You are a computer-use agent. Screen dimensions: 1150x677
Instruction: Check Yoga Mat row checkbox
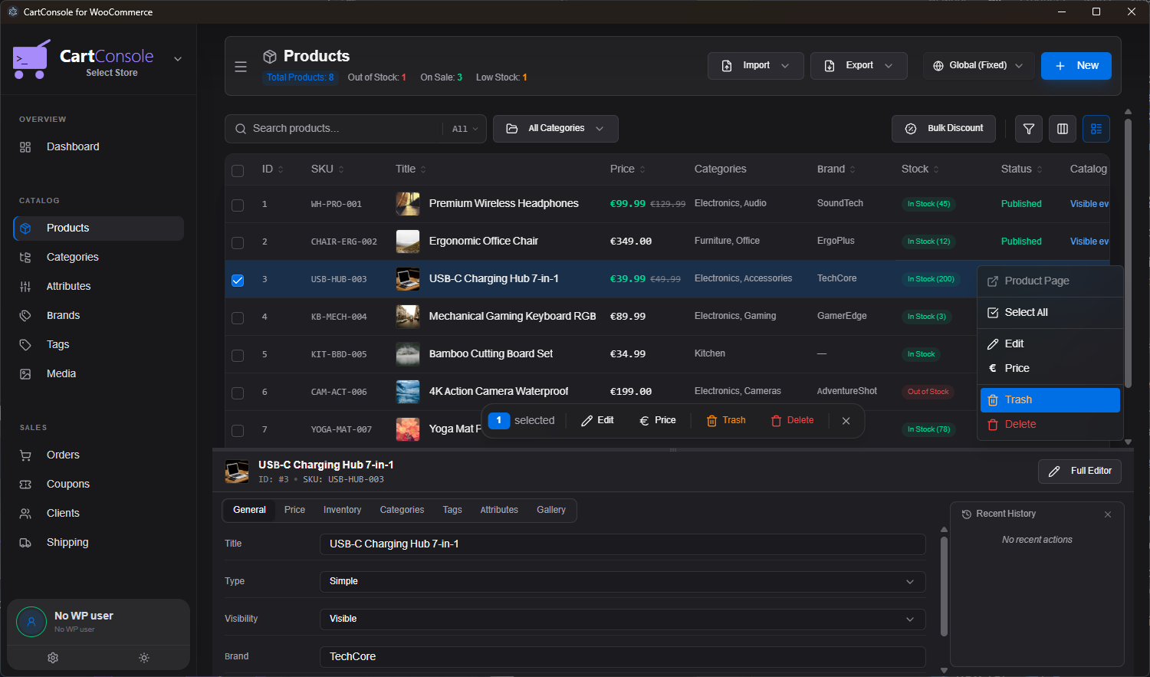point(238,430)
